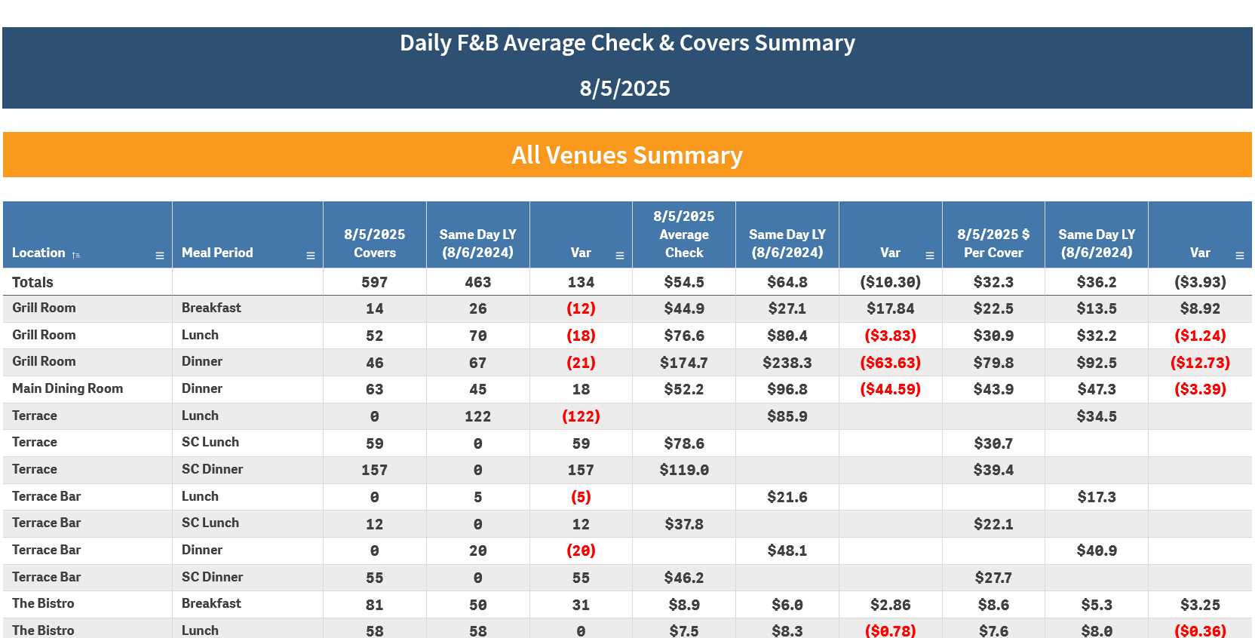Select Terrace Bar Lunch last-year check $21.6

point(787,497)
